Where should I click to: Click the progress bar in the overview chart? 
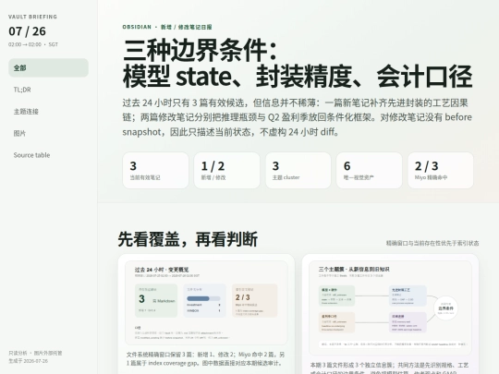203,298
